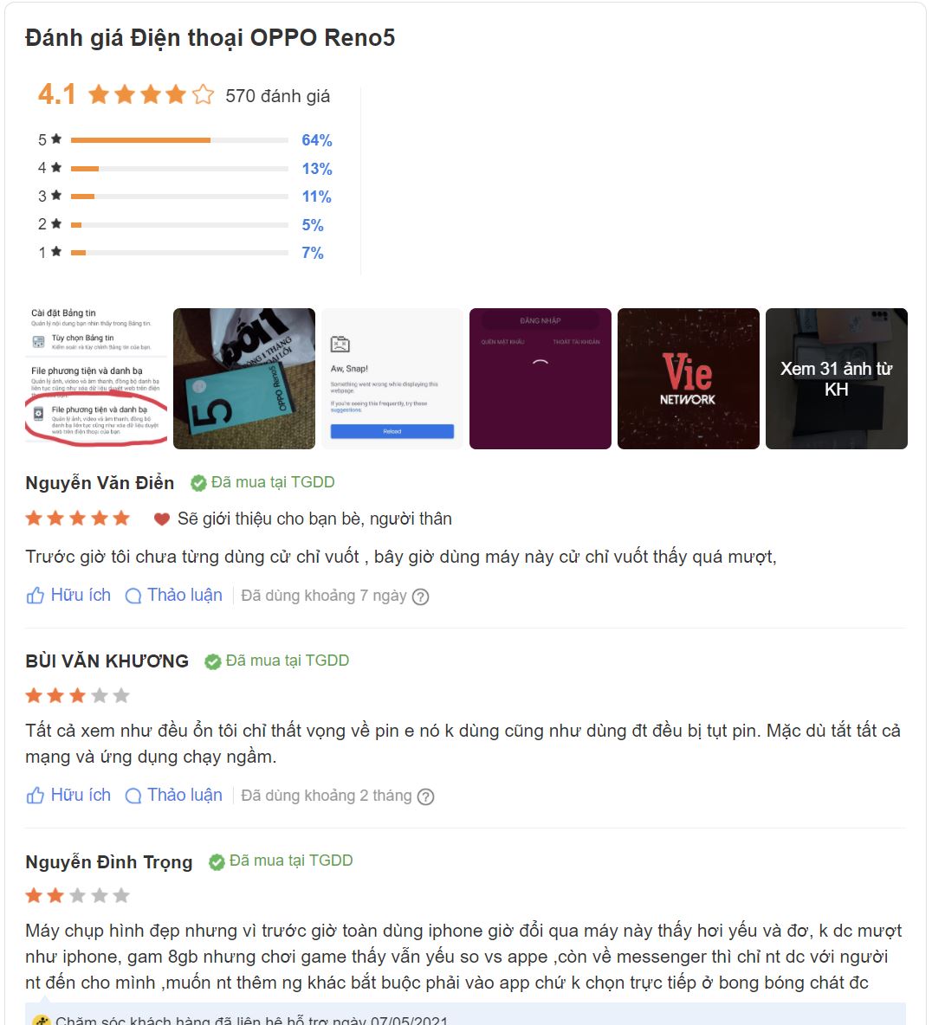The width and height of the screenshot is (932, 1025).
Task: Click the discussion bubble icon under Nguyễn Văn Điển's review
Action: tap(133, 596)
